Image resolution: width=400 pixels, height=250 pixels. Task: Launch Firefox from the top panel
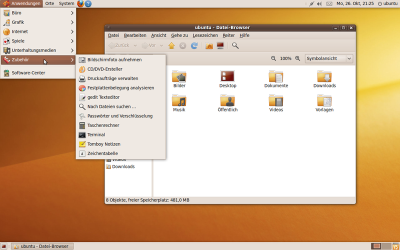pyautogui.click(x=80, y=3)
